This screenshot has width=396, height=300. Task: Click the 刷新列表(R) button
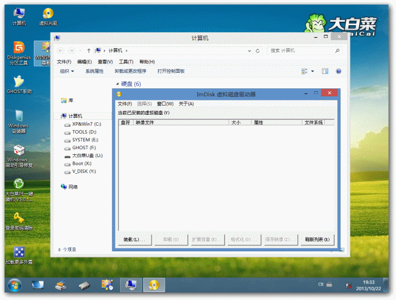click(317, 239)
